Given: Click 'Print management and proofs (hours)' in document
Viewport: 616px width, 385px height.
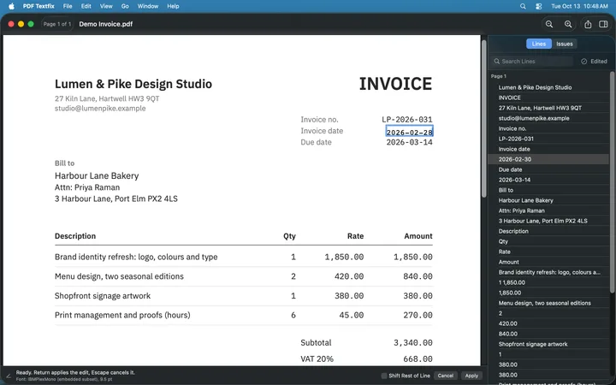Looking at the screenshot, I should pos(122,315).
